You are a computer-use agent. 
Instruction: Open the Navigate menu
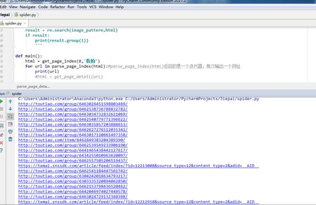pyautogui.click(x=27, y=7)
